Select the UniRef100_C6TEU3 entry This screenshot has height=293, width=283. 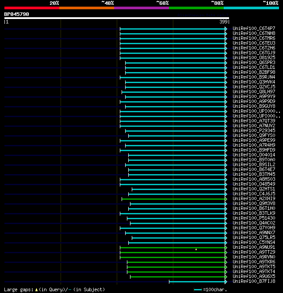(x=254, y=43)
